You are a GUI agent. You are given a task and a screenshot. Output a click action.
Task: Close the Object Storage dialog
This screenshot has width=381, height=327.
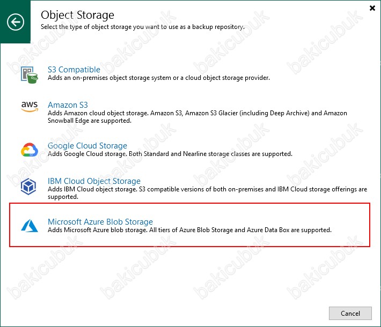(372, 8)
